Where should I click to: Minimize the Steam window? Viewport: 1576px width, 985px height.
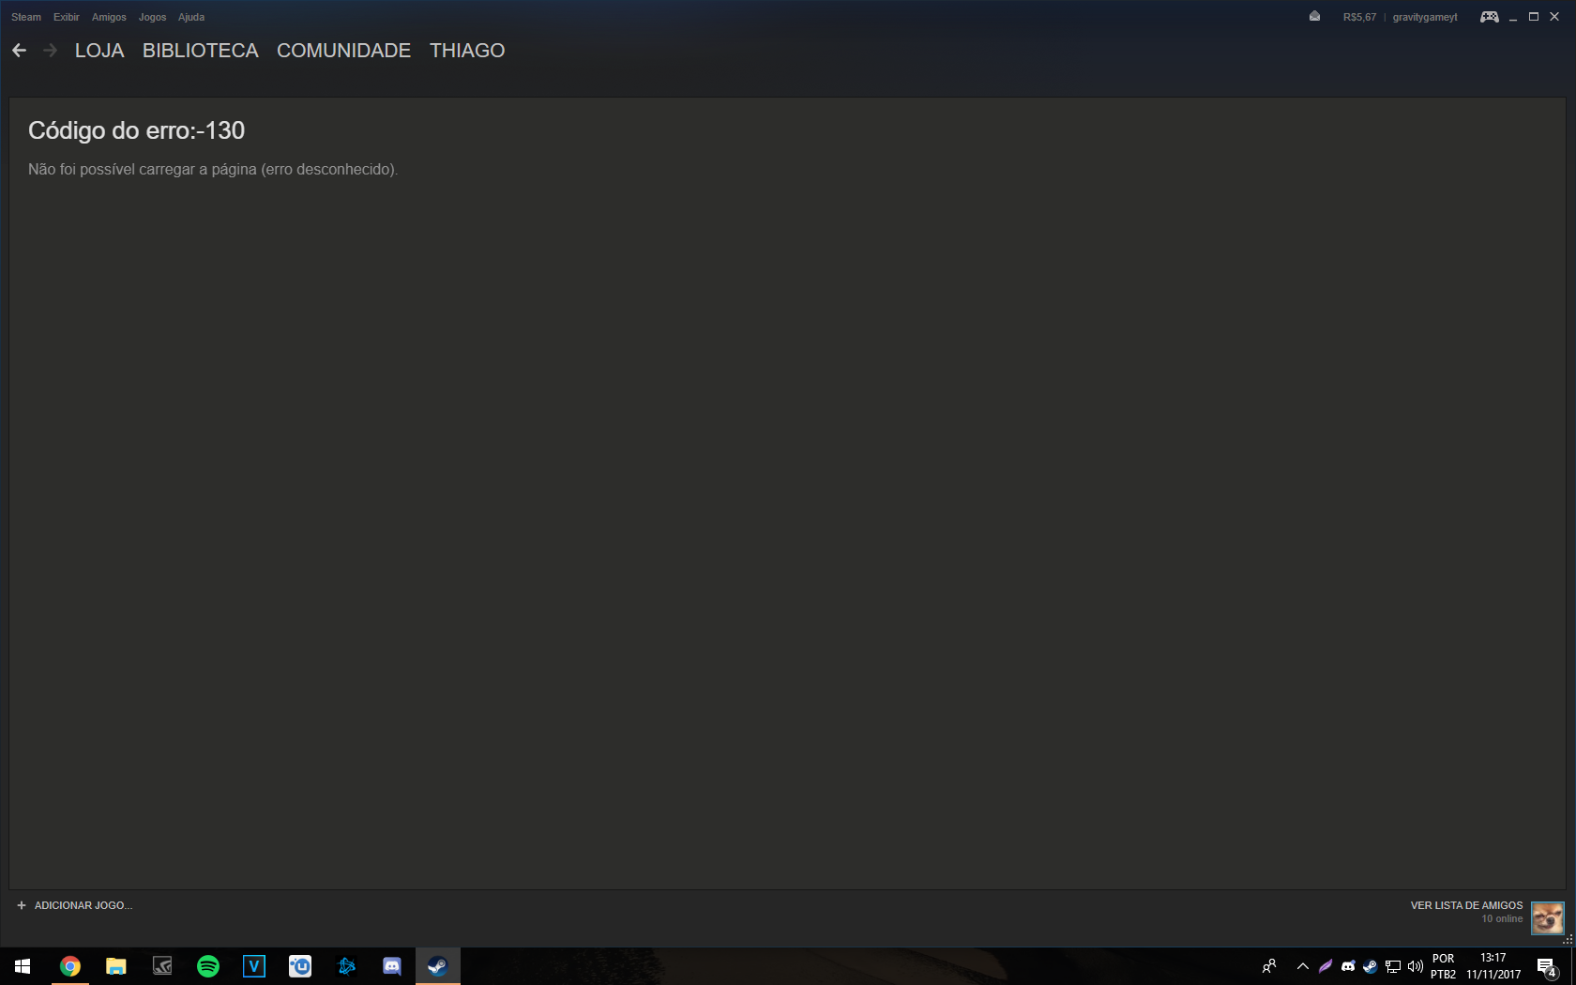click(x=1512, y=17)
